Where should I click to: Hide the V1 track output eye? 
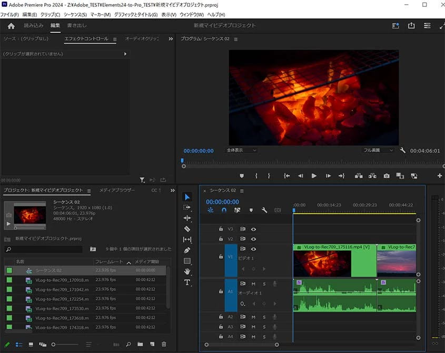pos(253,249)
